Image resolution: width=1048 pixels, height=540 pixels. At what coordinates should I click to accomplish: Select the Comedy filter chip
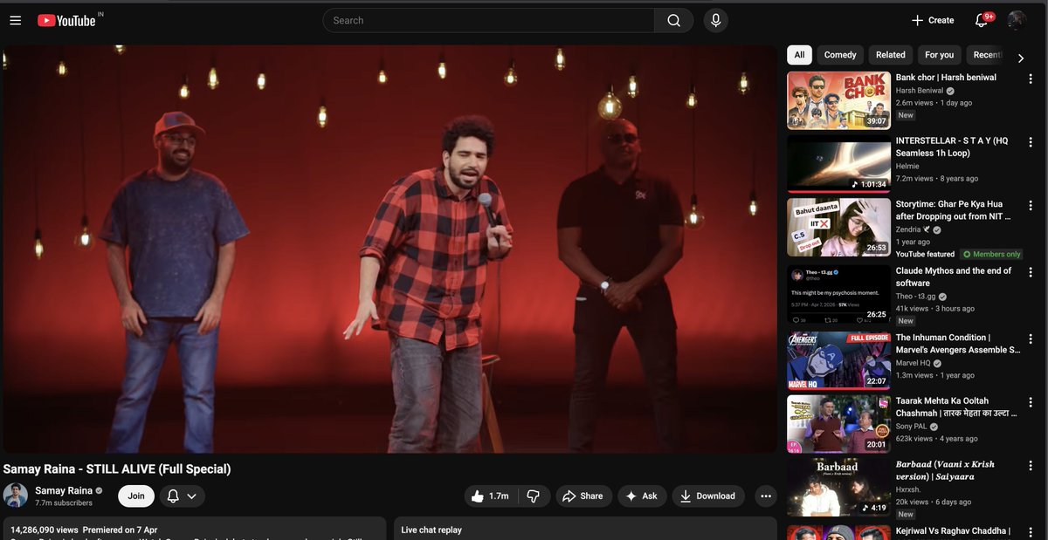point(840,55)
